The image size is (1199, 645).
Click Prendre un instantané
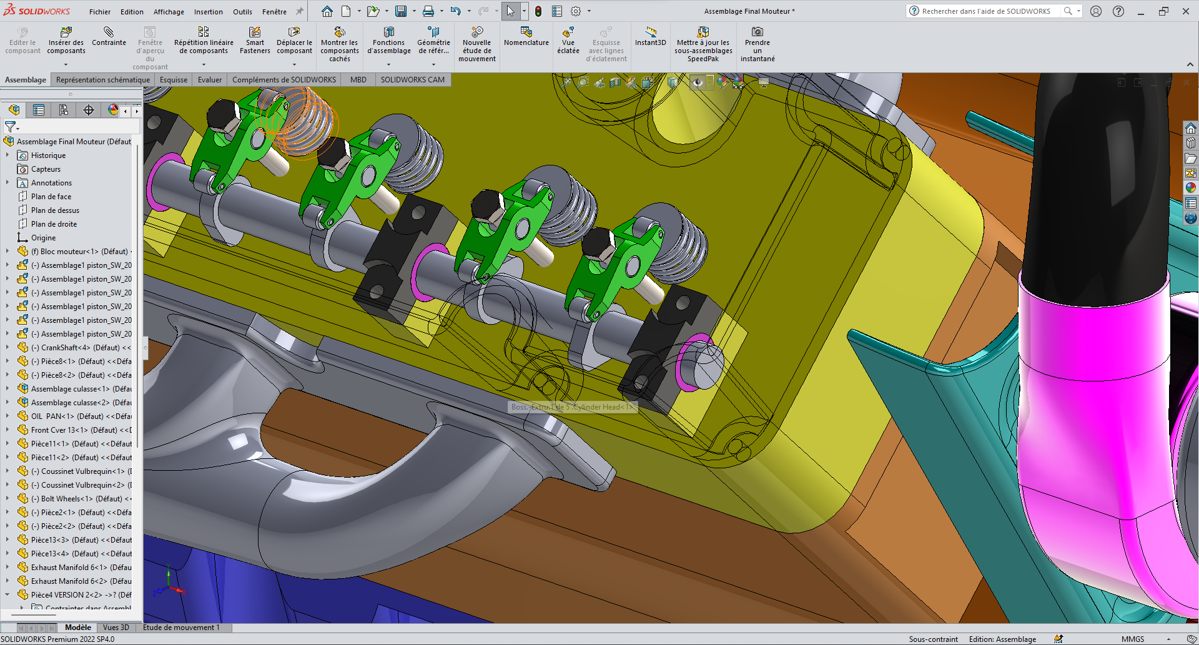click(x=757, y=44)
